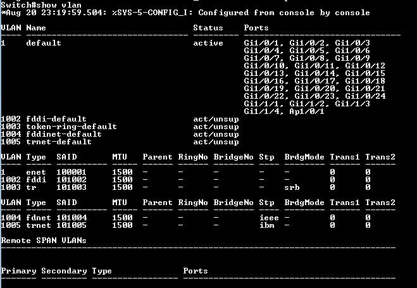Click SAID value 101003
The image size is (417, 288).
click(72, 187)
